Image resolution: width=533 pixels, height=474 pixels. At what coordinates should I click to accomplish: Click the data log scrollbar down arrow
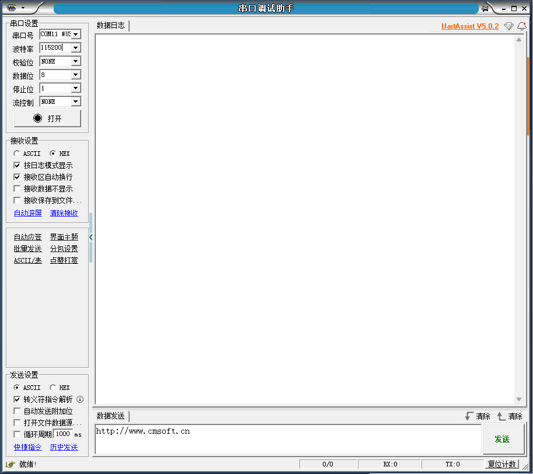519,399
